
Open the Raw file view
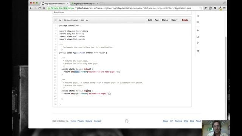[x=157, y=20]
